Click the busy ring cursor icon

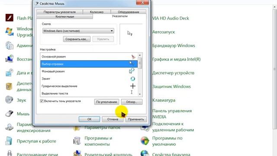click(x=133, y=79)
